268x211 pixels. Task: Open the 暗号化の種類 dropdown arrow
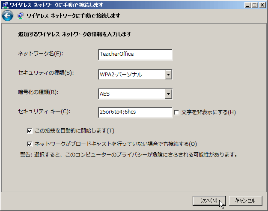point(169,94)
